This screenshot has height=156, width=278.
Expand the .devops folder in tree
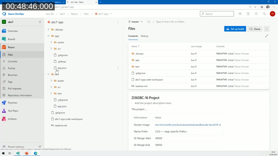pos(48,29)
